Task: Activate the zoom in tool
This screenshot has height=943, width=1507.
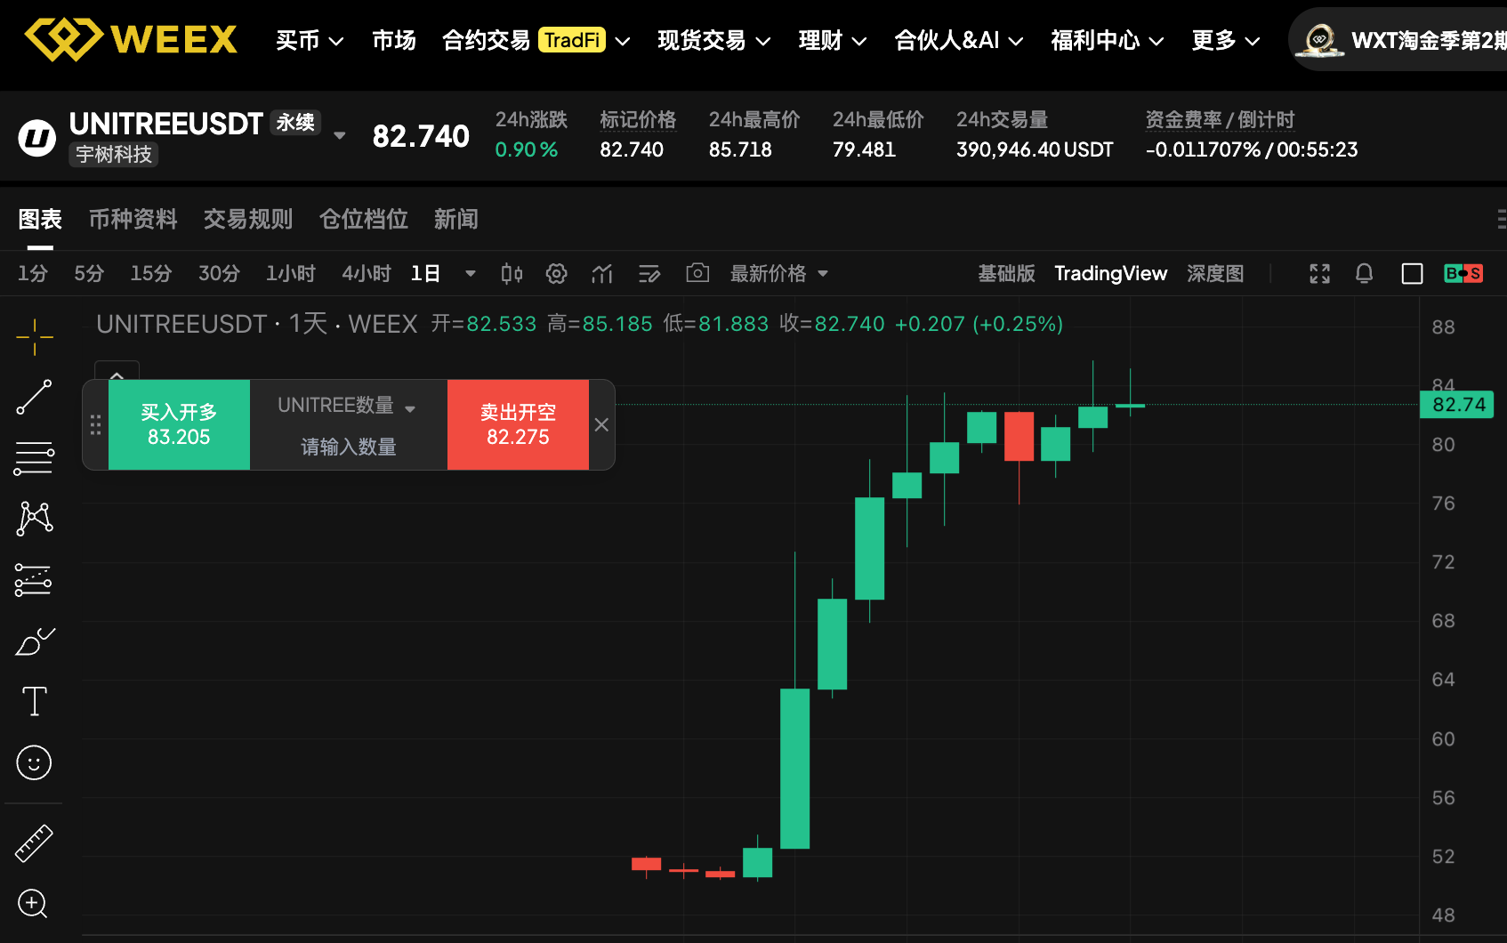Action: (33, 904)
